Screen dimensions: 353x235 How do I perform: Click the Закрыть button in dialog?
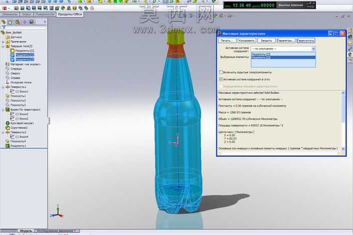pos(266,41)
